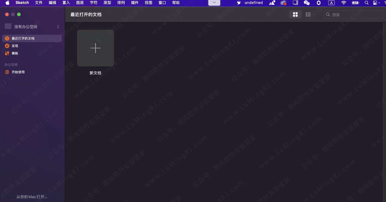
Task: Switch to grid view layout
Action: click(295, 15)
